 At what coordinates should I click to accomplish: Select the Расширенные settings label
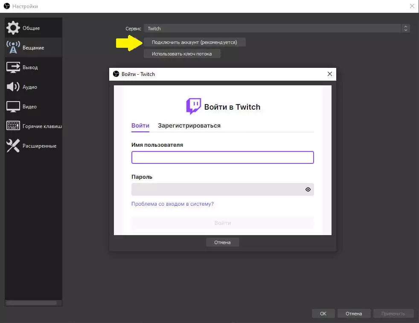(39, 146)
